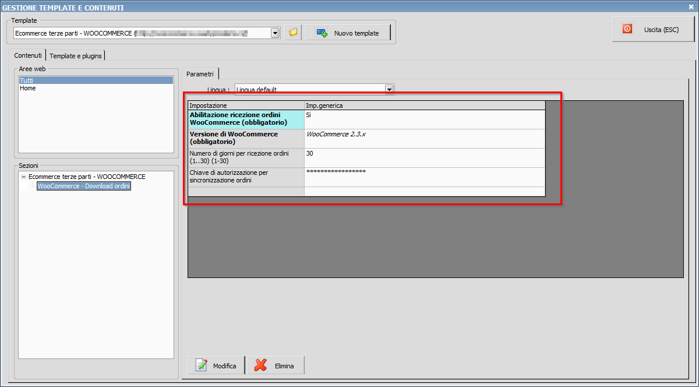Select Chiave di autorizzazione per sincronizzazione row
The width and height of the screenshot is (699, 387).
[x=246, y=177]
